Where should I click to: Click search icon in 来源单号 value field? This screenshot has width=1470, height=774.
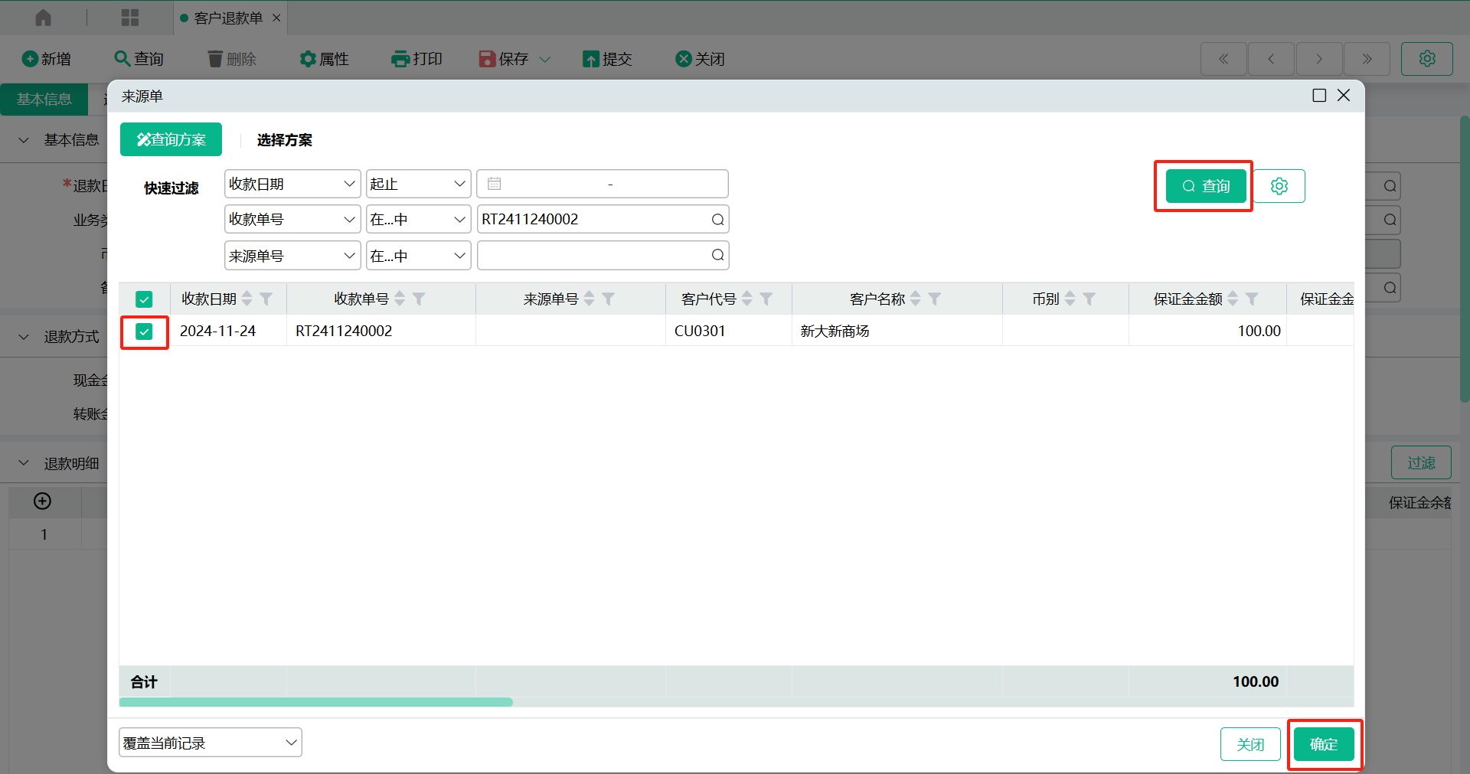point(717,255)
